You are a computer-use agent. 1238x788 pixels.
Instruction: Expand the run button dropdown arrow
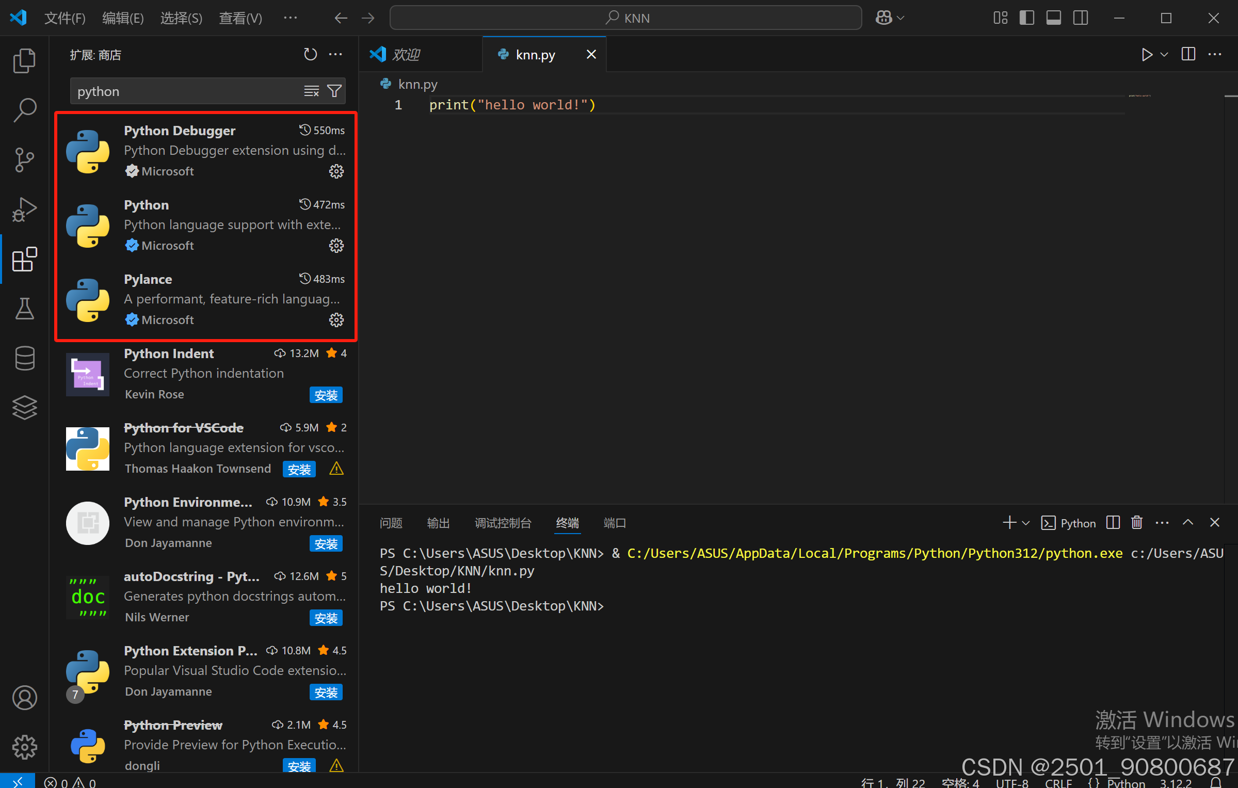point(1164,54)
